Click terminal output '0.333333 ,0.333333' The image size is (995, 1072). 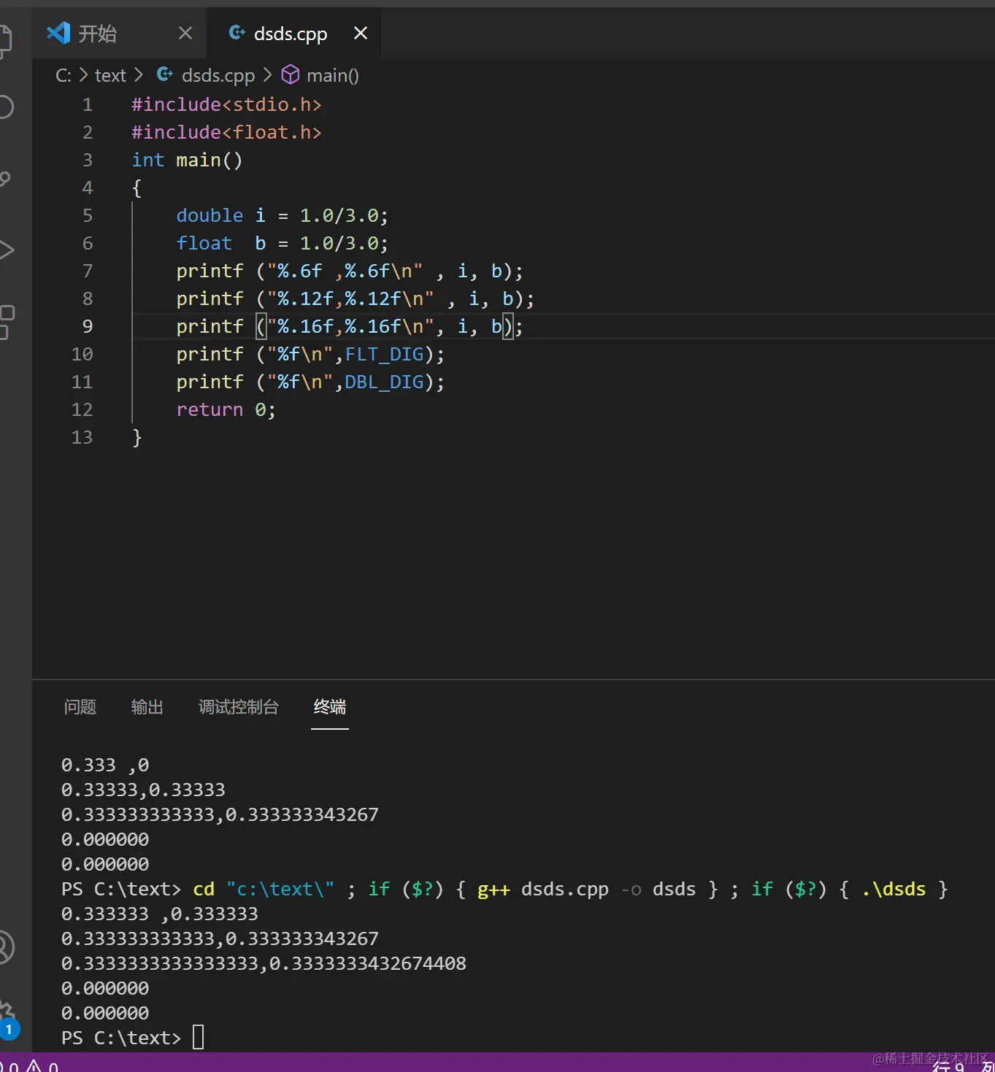(x=160, y=914)
